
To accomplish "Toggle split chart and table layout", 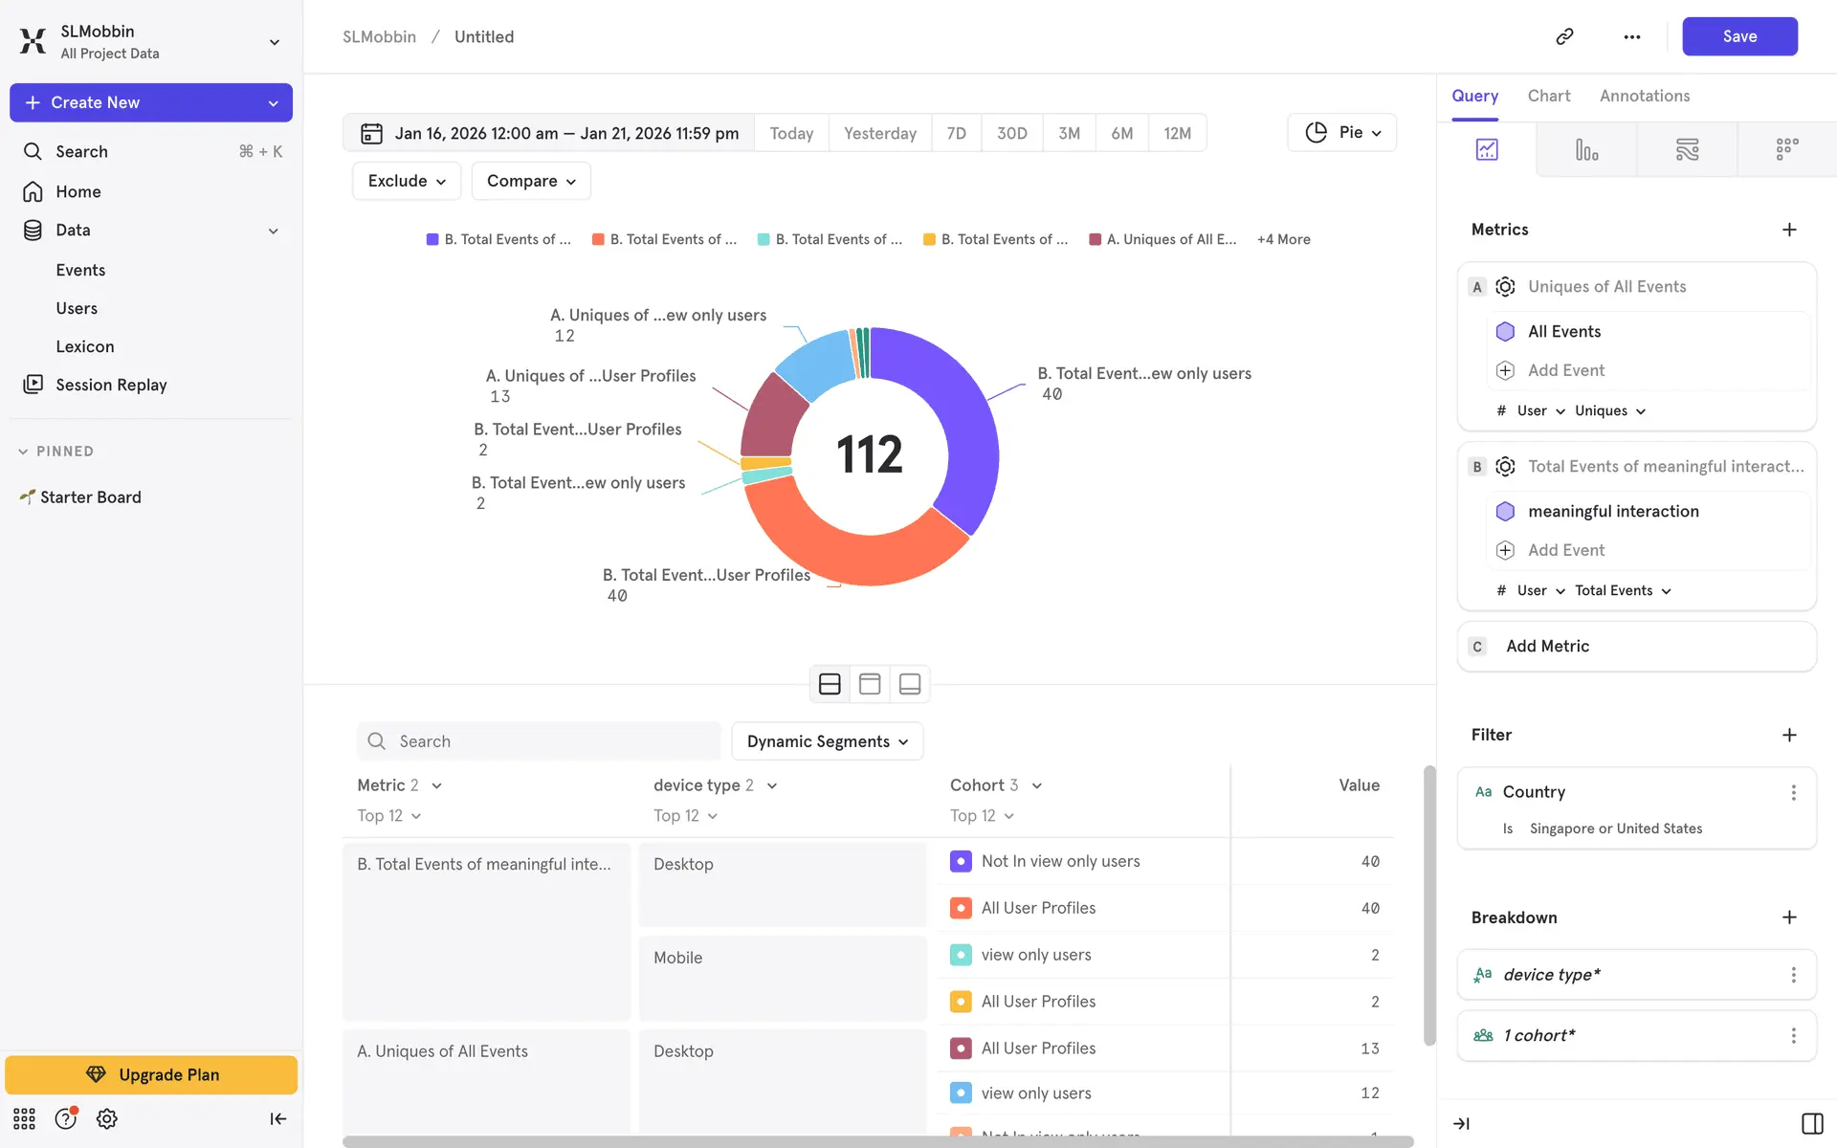I will (x=830, y=684).
